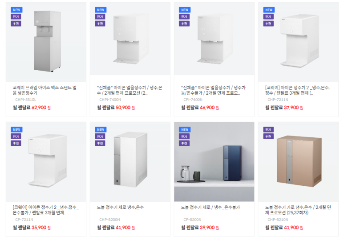Open the CHP-8200N vertical Noble purifier image

(x=130, y=162)
